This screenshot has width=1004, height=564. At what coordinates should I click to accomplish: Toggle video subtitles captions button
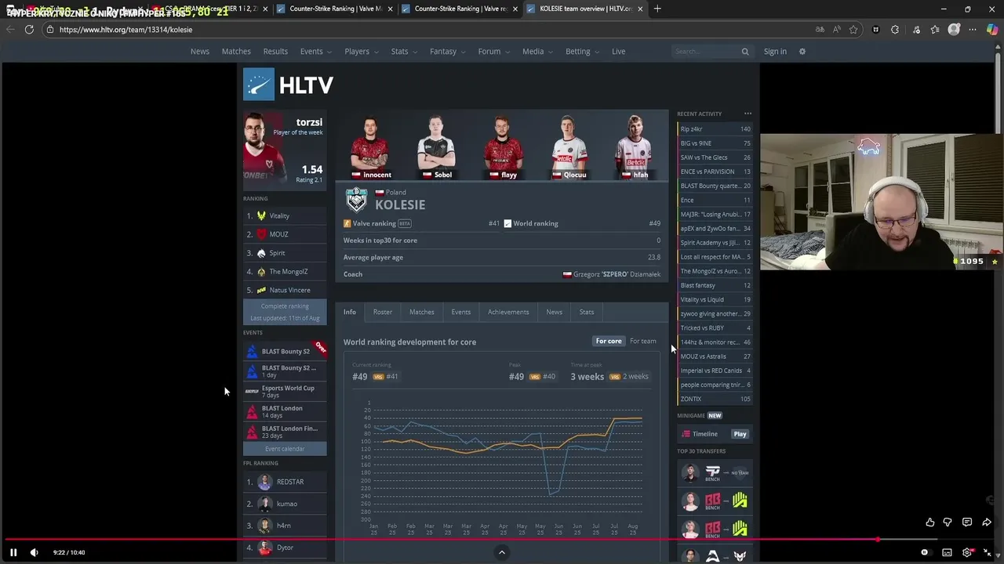click(x=947, y=552)
